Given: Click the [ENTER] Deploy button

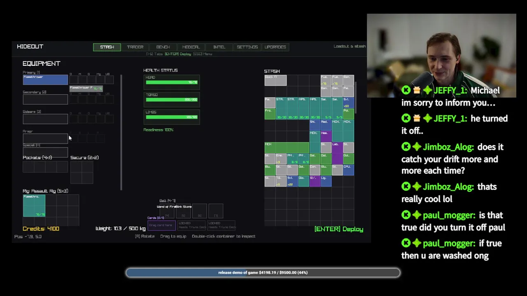Looking at the screenshot, I should coord(339,229).
